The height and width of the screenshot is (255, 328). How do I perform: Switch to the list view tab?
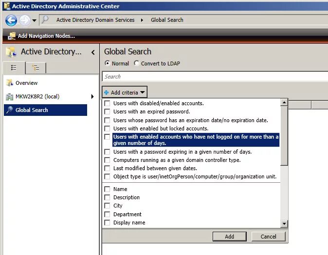point(14,68)
